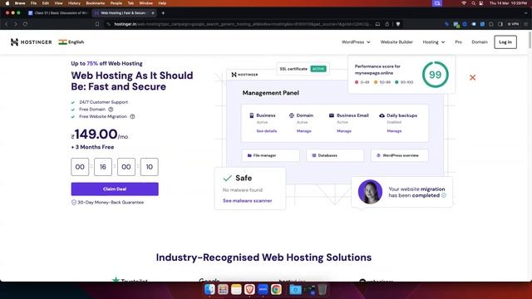Click the 30-Day Money-Back Guarantee shield icon
The width and height of the screenshot is (532, 299).
74,202
